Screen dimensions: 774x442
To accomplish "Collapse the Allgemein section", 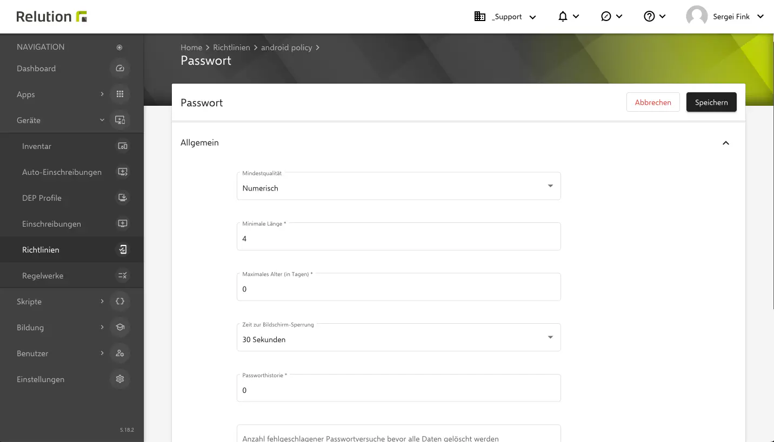I will pyautogui.click(x=726, y=143).
